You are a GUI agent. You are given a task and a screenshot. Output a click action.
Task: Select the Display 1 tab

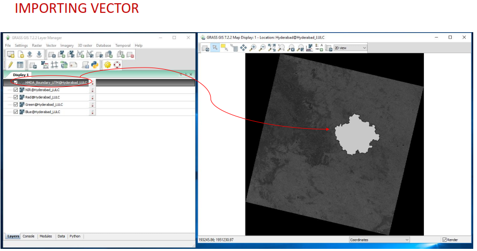[x=21, y=75]
